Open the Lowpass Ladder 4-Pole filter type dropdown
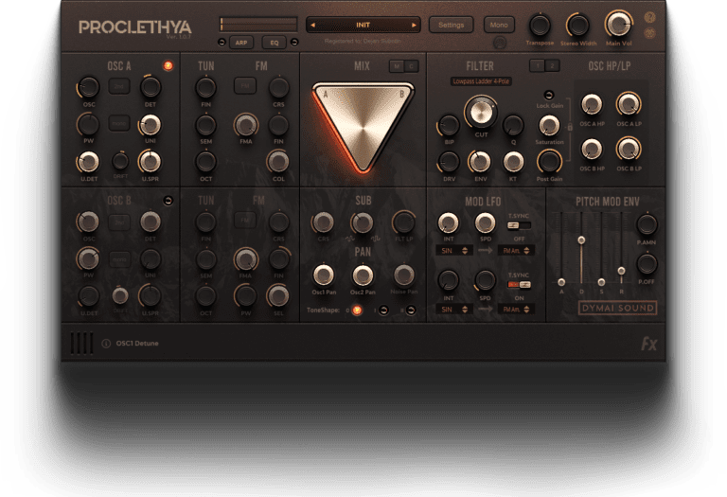The image size is (727, 497). tap(481, 81)
